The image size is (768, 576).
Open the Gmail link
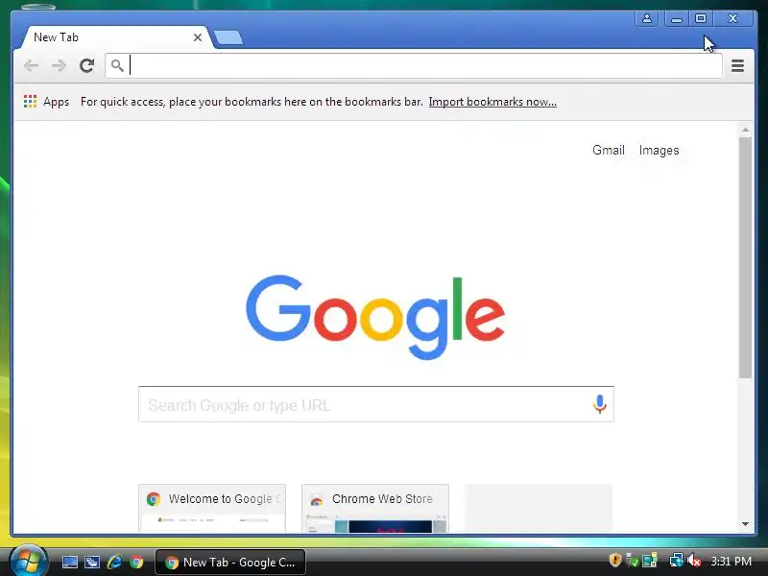[609, 150]
